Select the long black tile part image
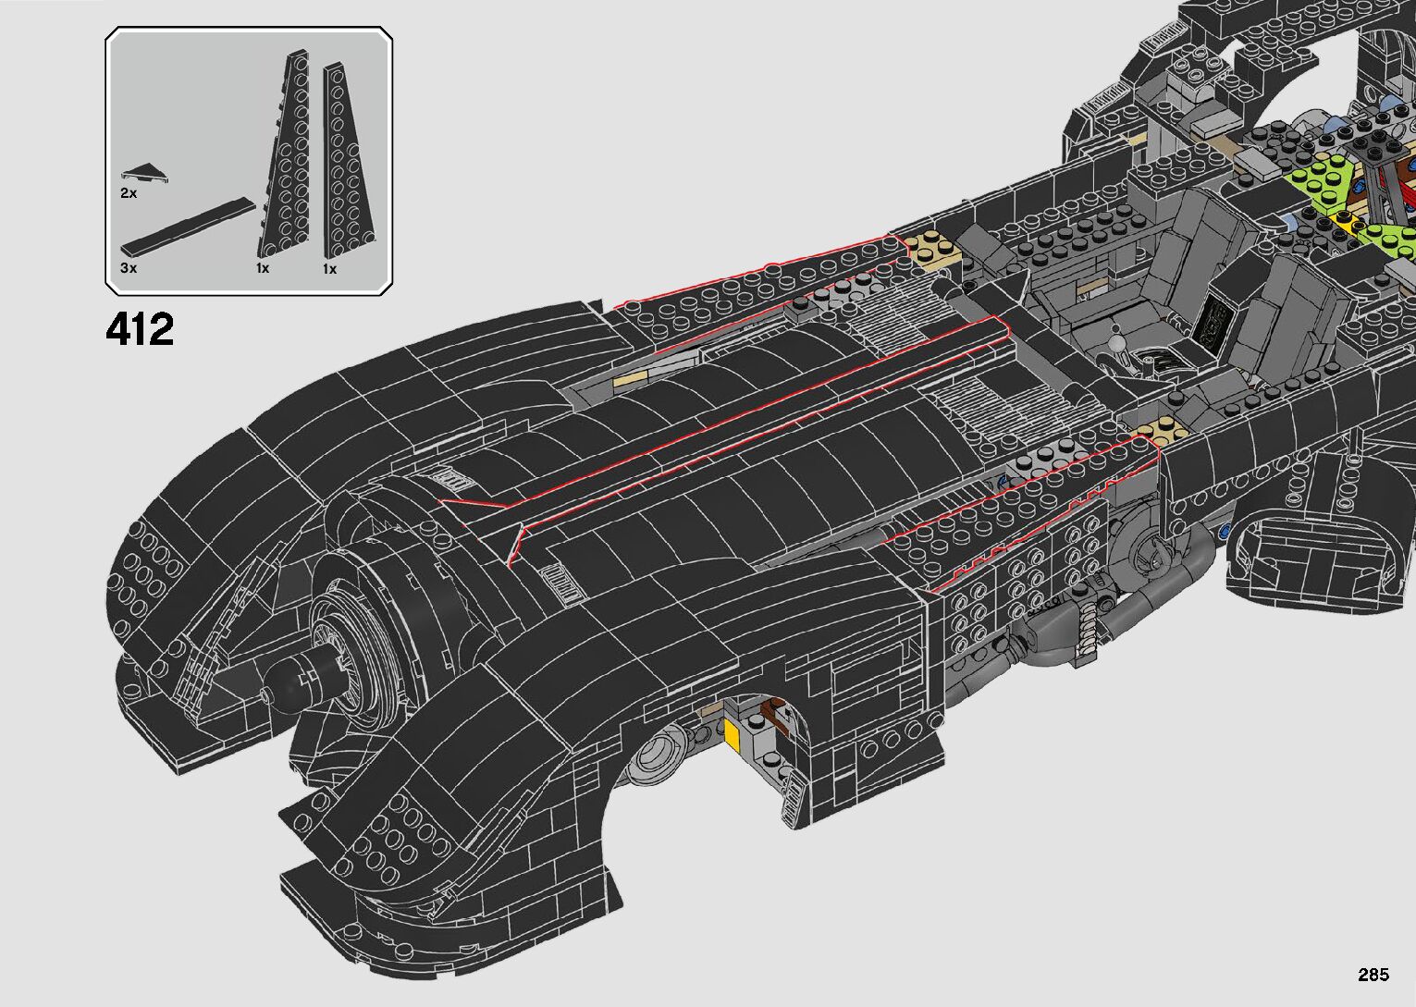This screenshot has height=1007, width=1416. [188, 227]
